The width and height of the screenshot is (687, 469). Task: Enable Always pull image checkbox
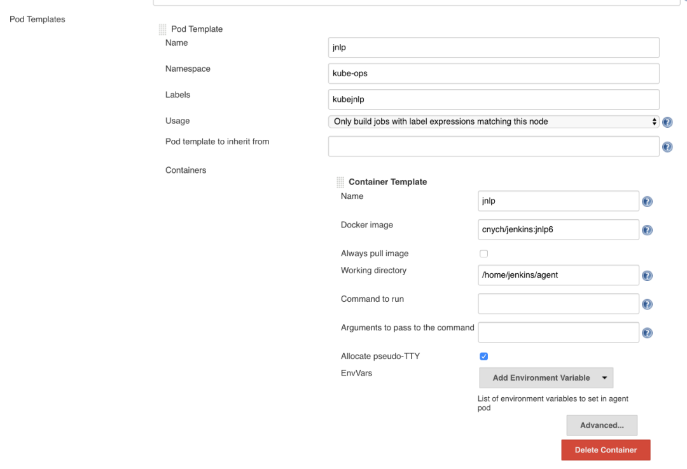pos(483,254)
